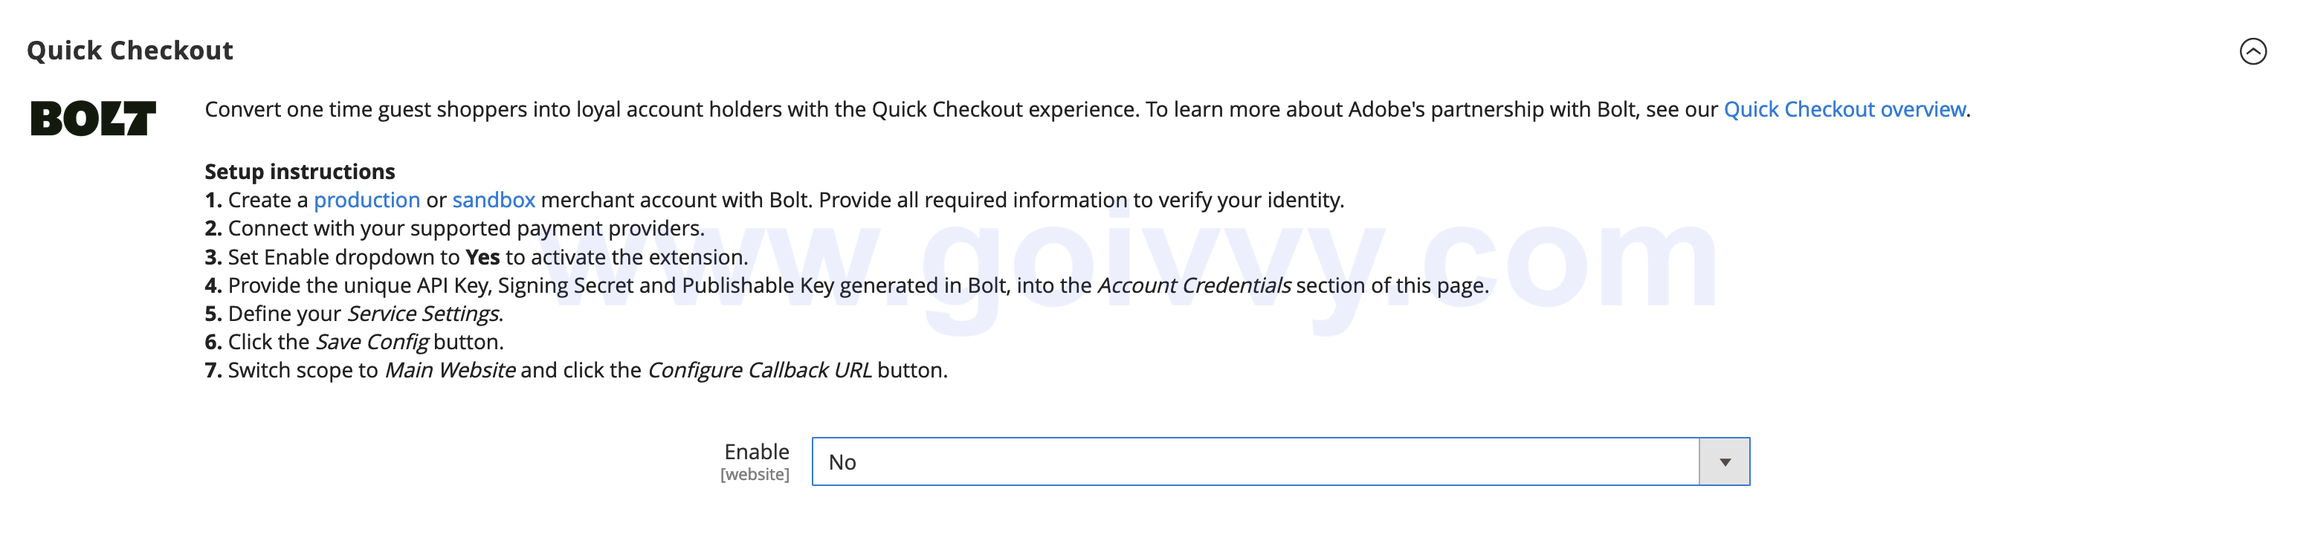Click the italic Account Credentials text

1193,285
